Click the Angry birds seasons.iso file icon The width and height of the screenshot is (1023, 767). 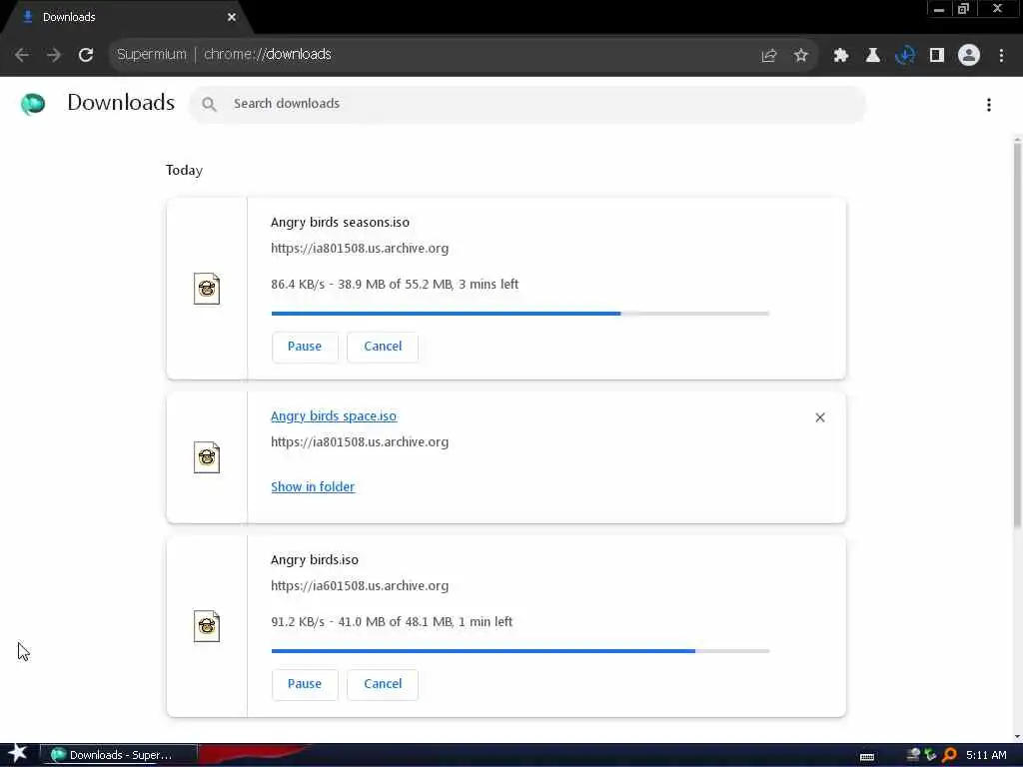pos(207,289)
